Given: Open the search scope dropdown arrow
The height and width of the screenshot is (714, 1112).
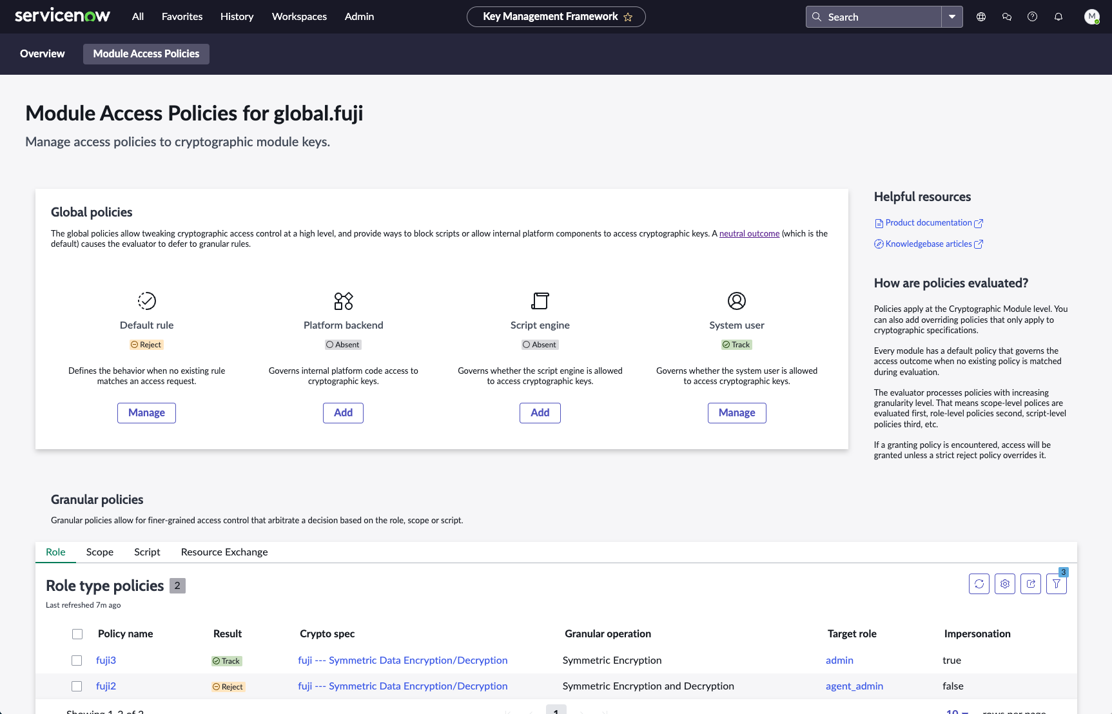Looking at the screenshot, I should click(952, 17).
